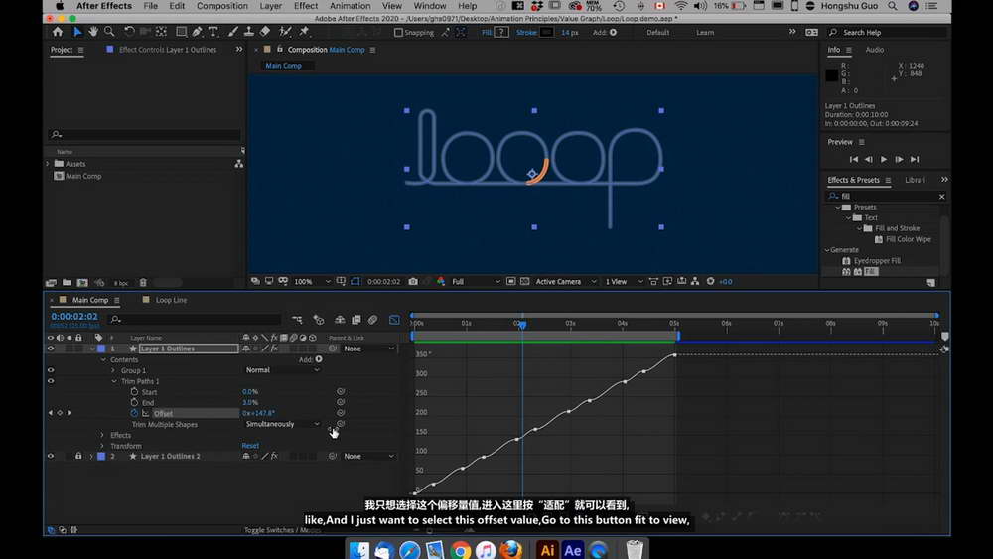Select the Type tool
Image resolution: width=993 pixels, height=559 pixels.
point(213,32)
